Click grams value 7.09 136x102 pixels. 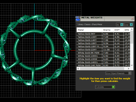pos(106,37)
